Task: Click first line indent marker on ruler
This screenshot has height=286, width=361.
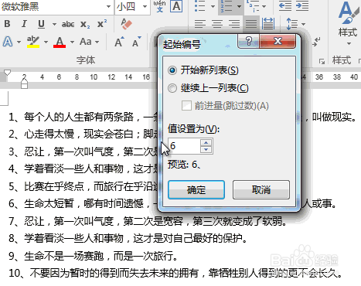Action: coord(7,73)
